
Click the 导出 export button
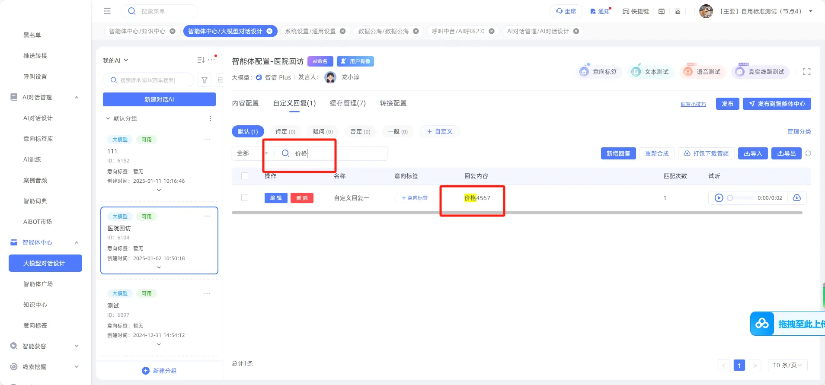pos(787,153)
